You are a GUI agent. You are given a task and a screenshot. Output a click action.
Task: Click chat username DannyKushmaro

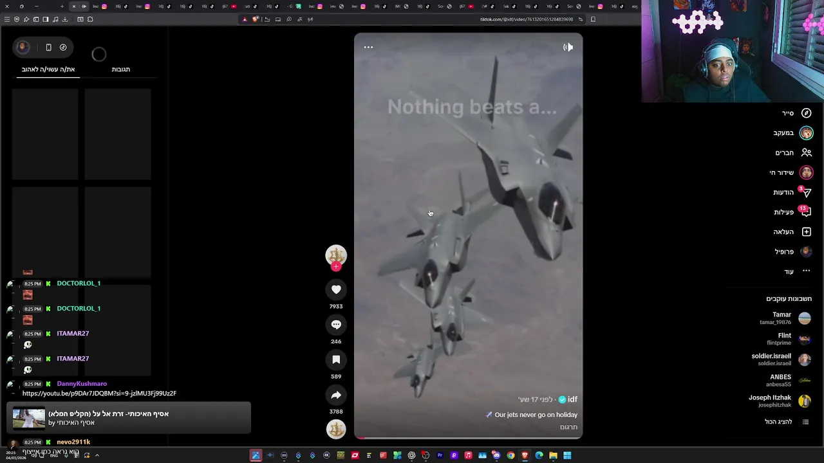click(82, 383)
